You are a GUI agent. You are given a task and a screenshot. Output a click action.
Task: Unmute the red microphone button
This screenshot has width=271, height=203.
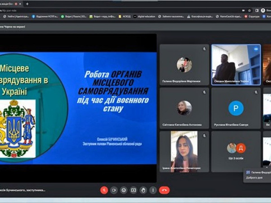click(104, 190)
